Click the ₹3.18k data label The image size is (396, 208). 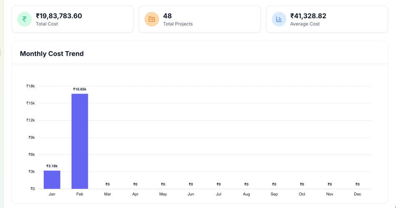52,166
